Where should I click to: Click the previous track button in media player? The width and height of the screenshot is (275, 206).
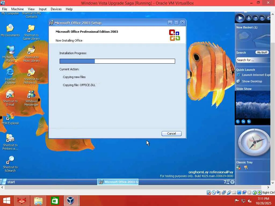pos(256,18)
